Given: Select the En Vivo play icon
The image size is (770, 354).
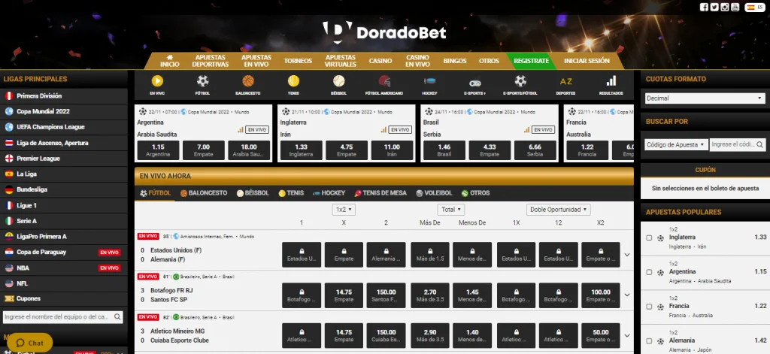Looking at the screenshot, I should point(157,81).
